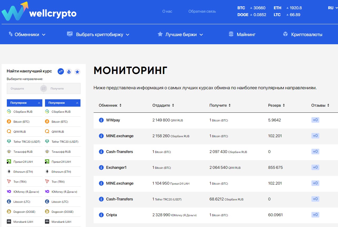Select Сбербанк RUB in receive column
This screenshot has height=227, width=338.
point(63,112)
